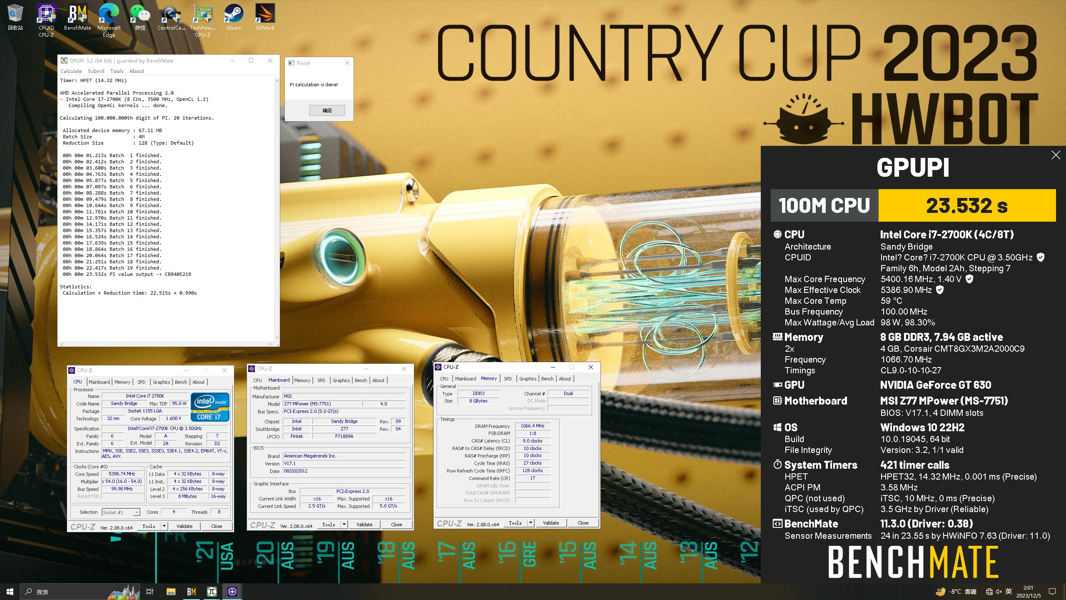Expand Tools dropdown arrow in left CPU-Z
Viewport: 1066px width, 600px height.
pos(164,526)
